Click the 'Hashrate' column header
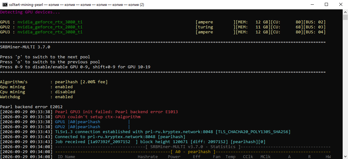This screenshot has height=159, width=348. 148,157
